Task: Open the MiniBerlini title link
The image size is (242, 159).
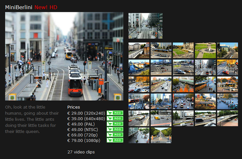Action: tap(19, 7)
